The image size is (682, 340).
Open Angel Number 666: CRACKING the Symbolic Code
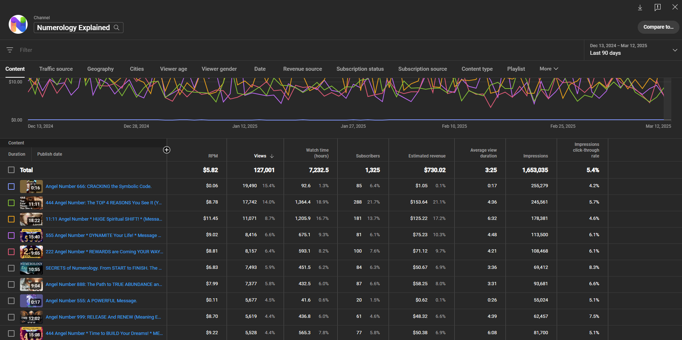point(98,187)
